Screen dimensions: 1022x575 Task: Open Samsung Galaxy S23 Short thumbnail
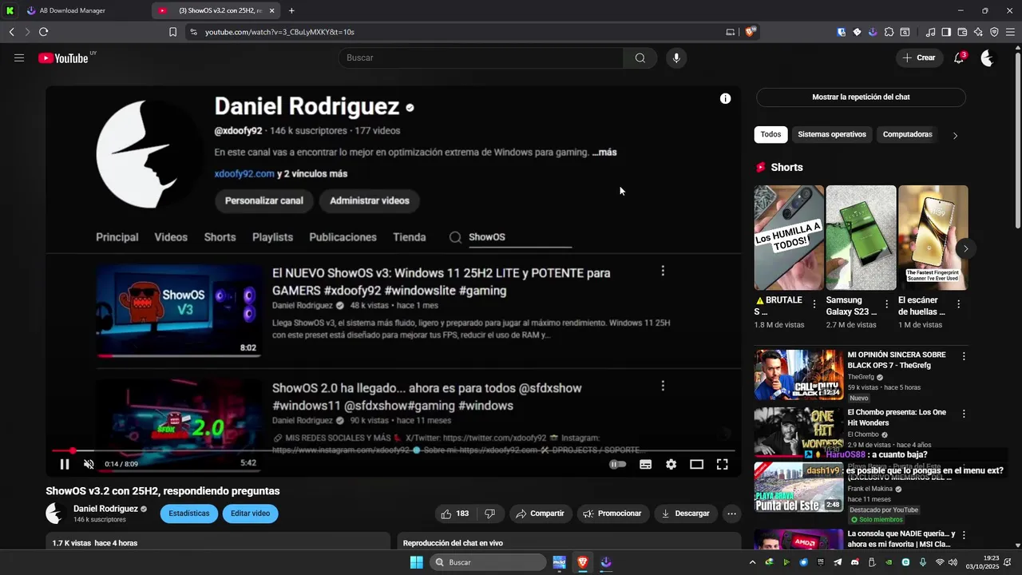click(x=861, y=237)
